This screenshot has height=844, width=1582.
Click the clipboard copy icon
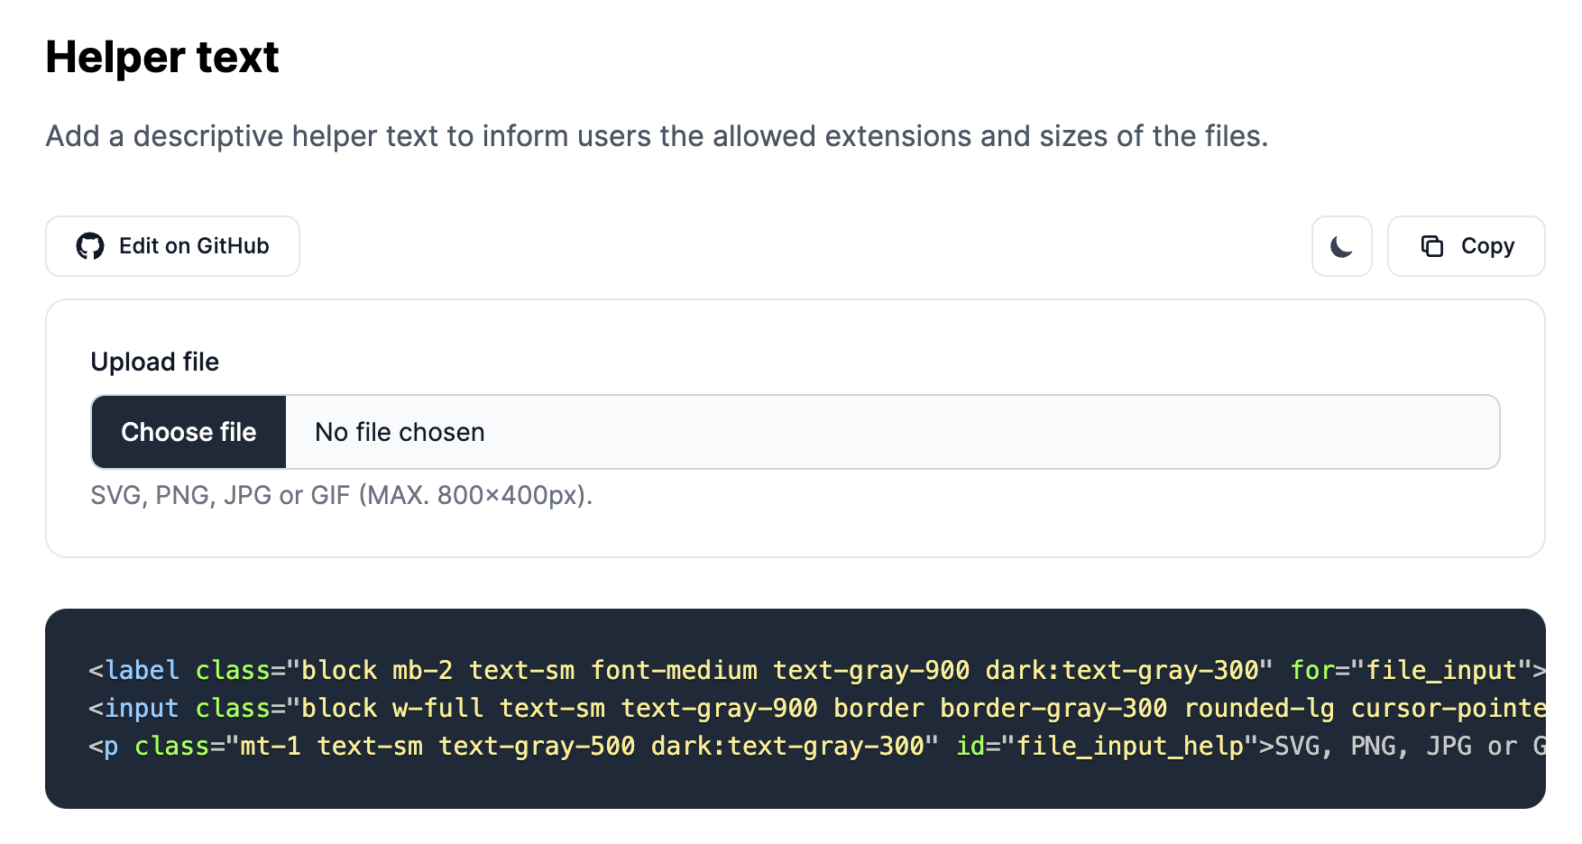click(1434, 246)
